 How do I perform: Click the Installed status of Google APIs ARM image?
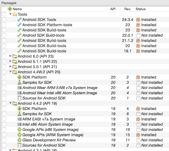[x=149, y=135]
